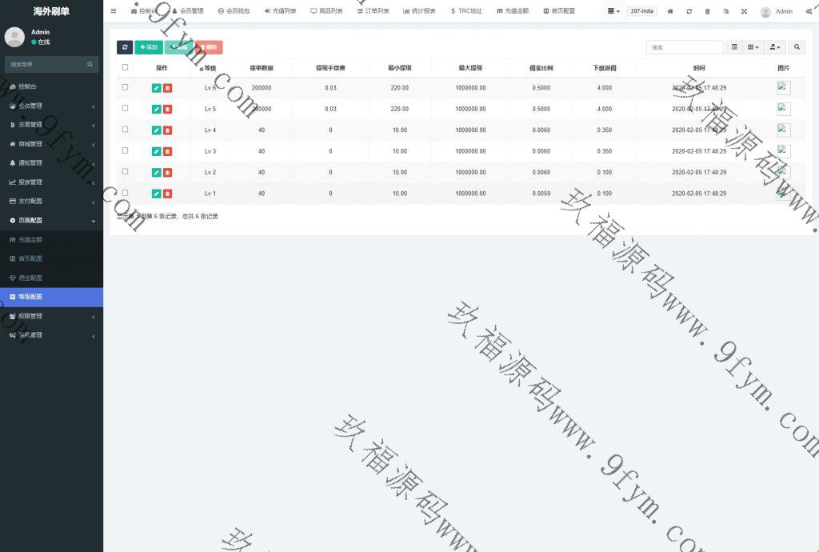Click the home icon in top bar

(670, 11)
